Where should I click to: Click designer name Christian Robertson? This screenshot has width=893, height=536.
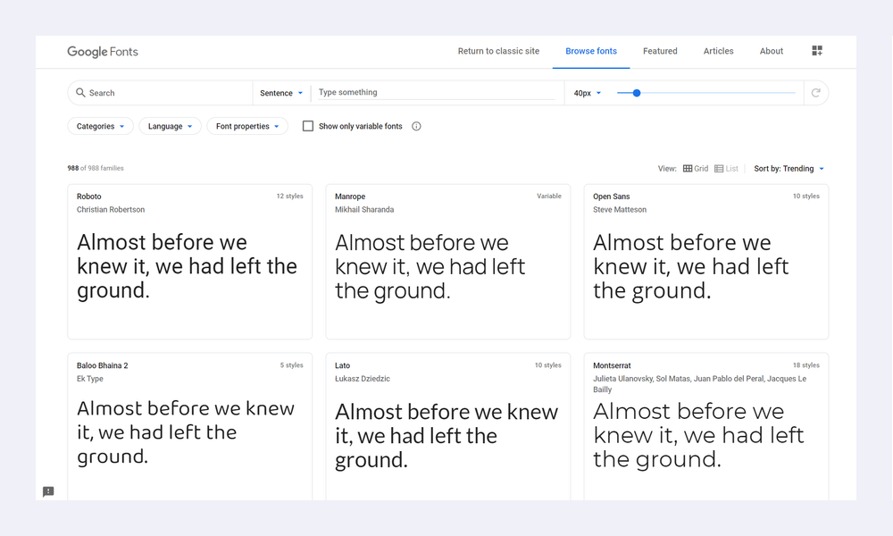click(x=111, y=210)
